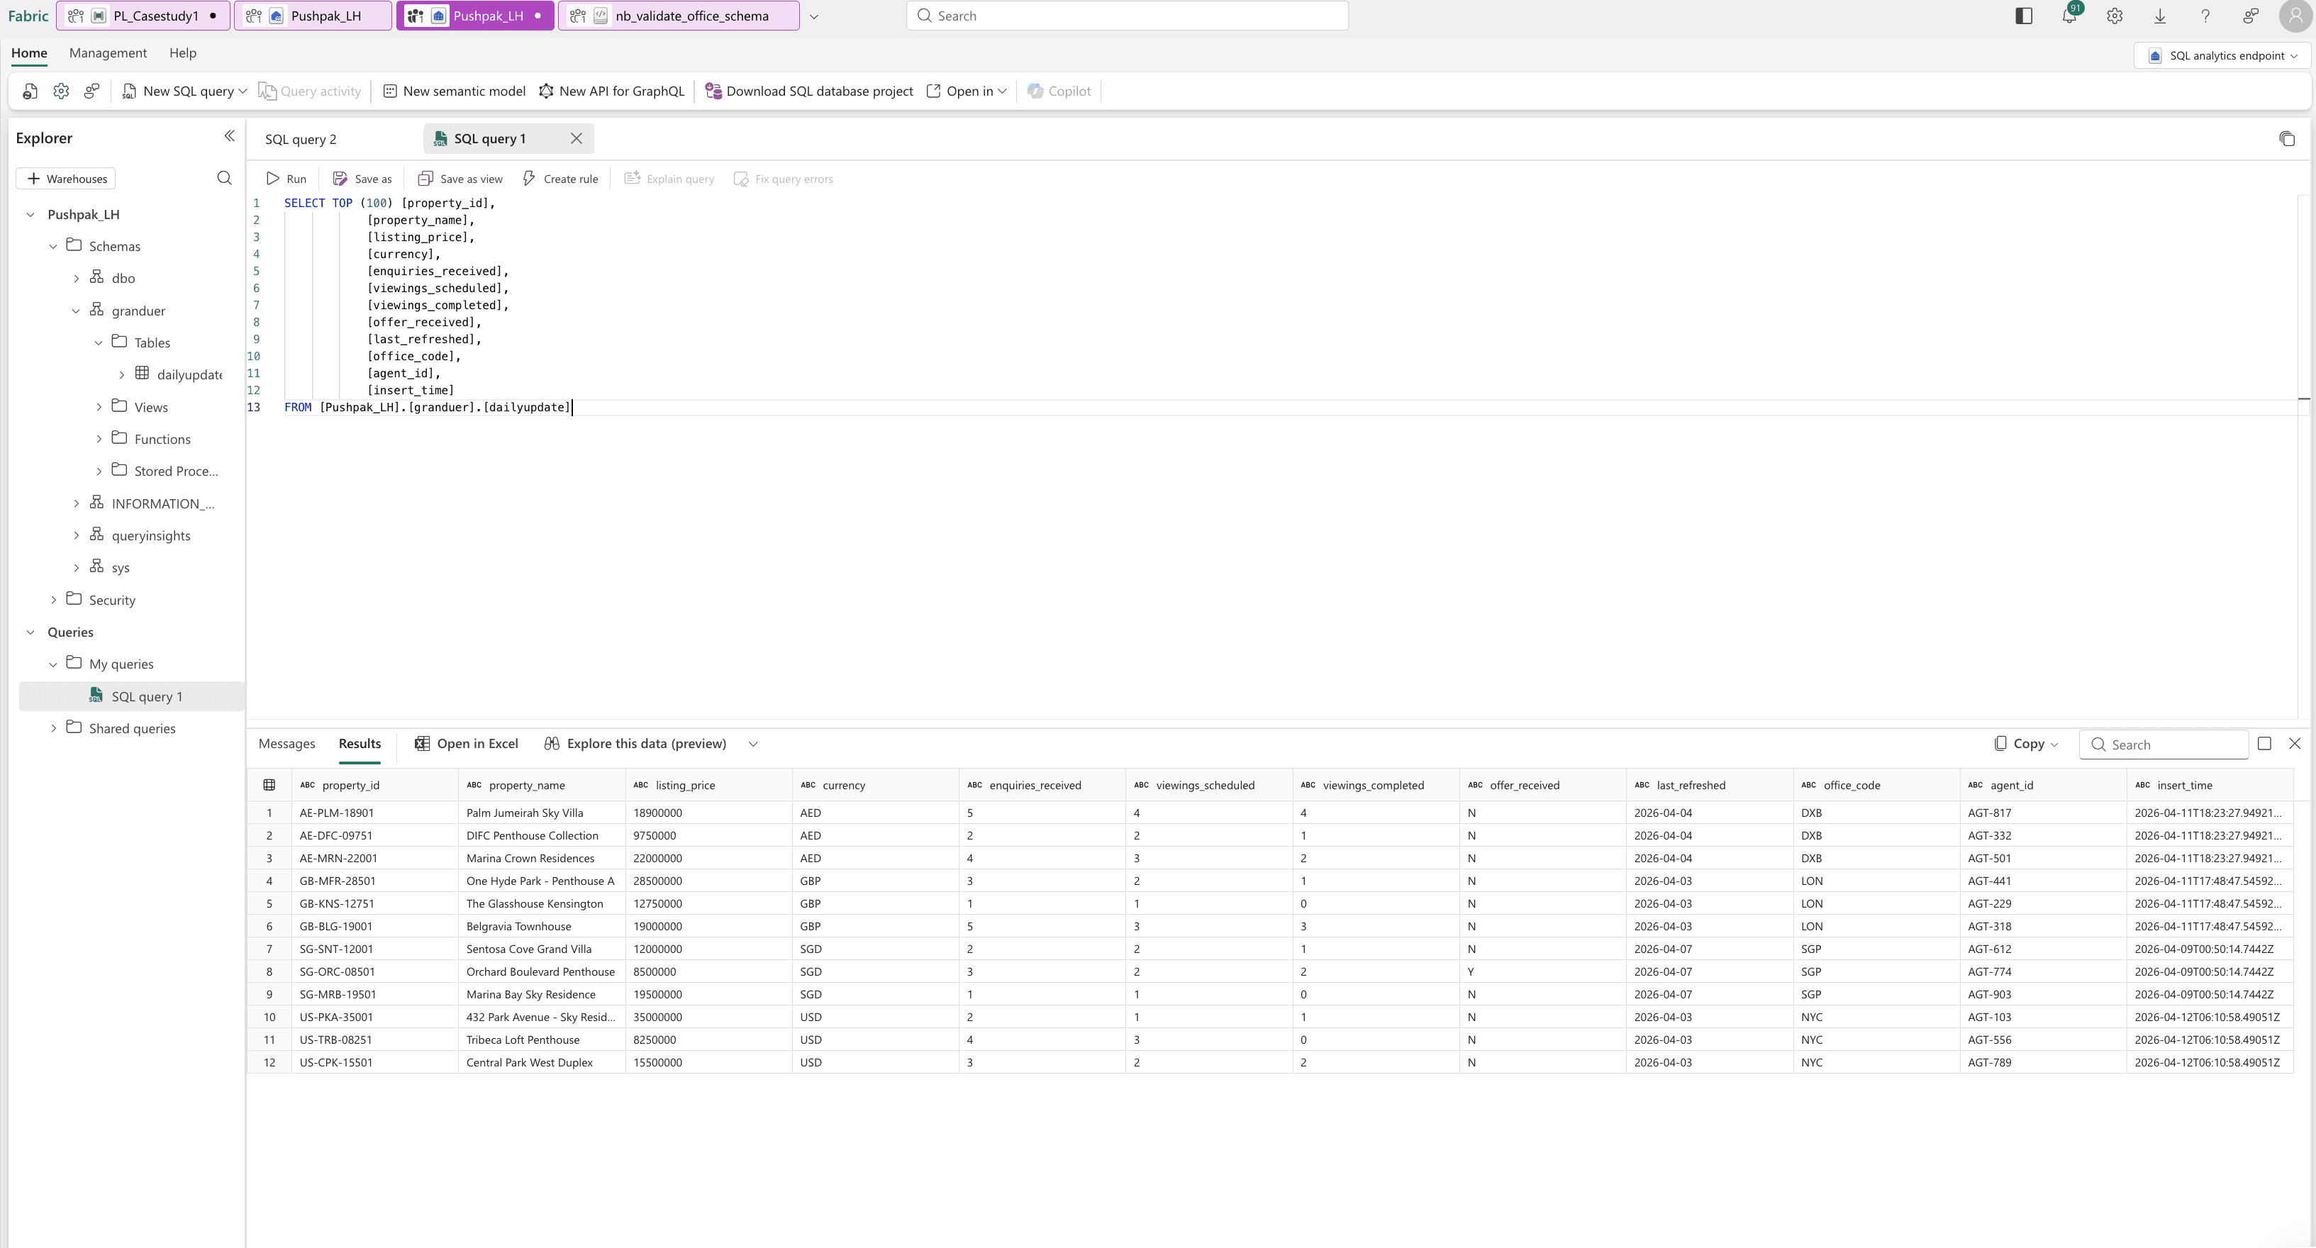The height and width of the screenshot is (1248, 2316).
Task: Open the settings gear in top bar
Action: pos(2115,16)
